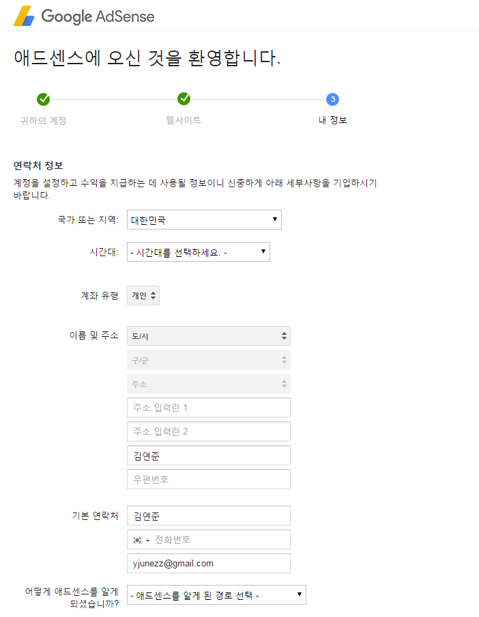Click the 기본 연락처 name field with 김연준
Screen dimensions: 479x617
tap(209, 516)
